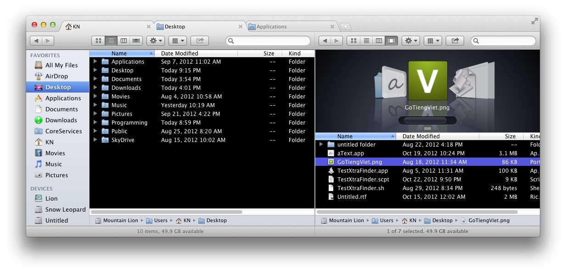
Task: Open Arrange menu in left pane toolbar
Action: tap(178, 41)
